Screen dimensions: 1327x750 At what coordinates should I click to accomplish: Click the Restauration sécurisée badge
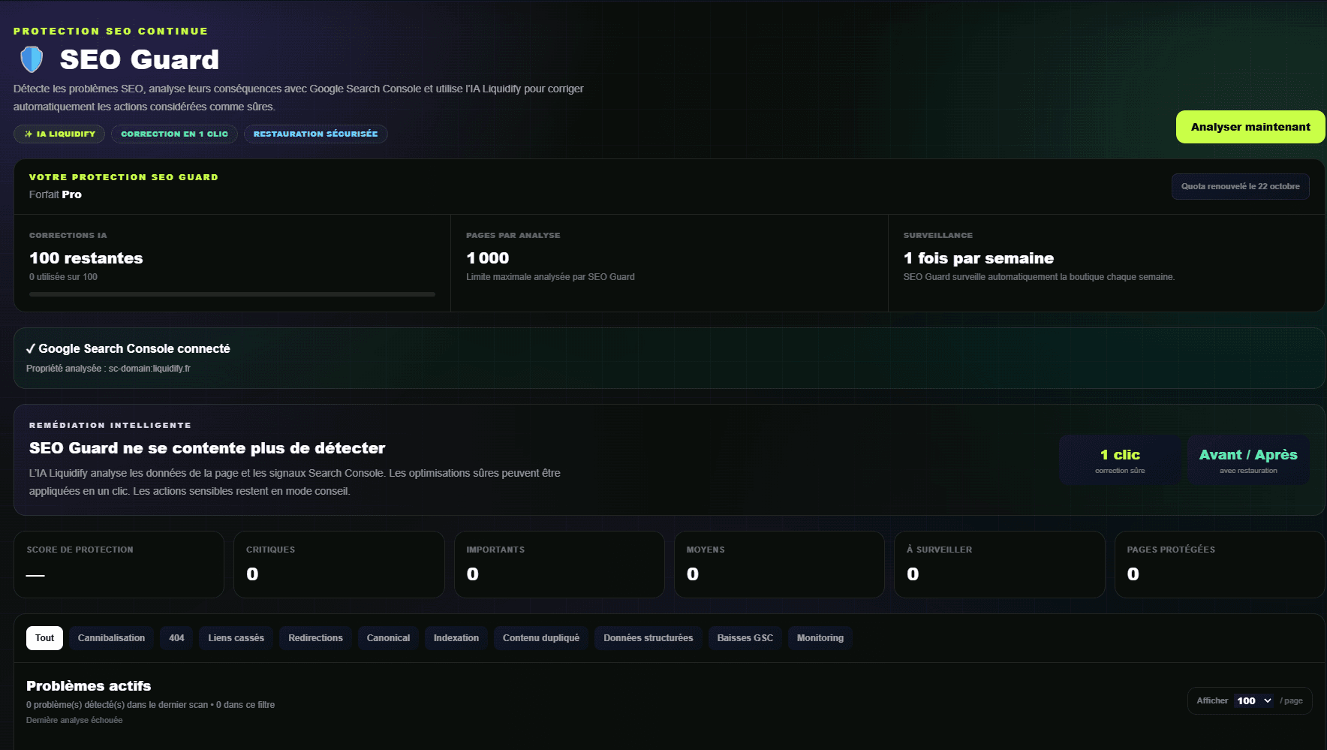(x=315, y=134)
